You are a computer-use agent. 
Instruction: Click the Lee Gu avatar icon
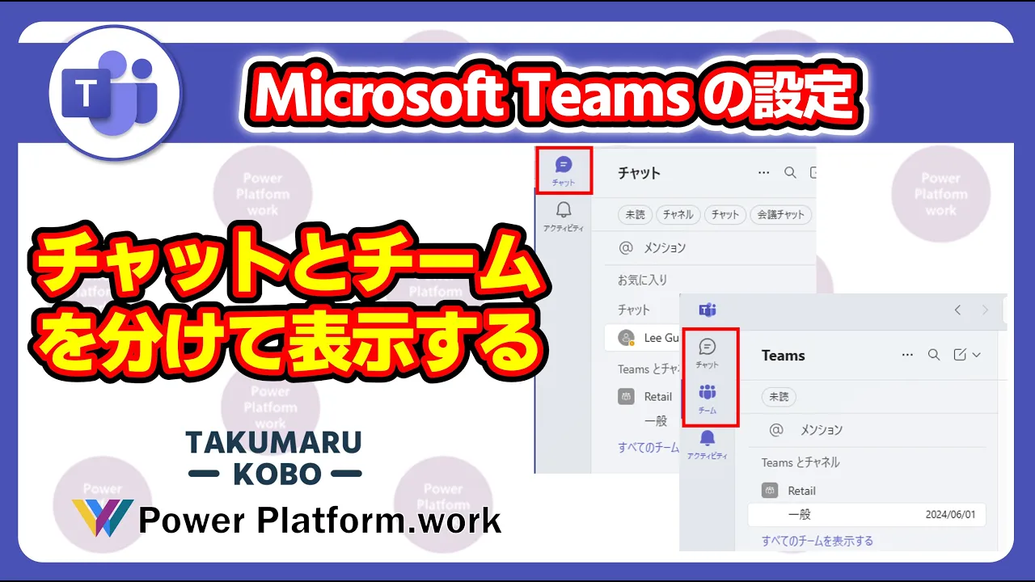pos(626,338)
